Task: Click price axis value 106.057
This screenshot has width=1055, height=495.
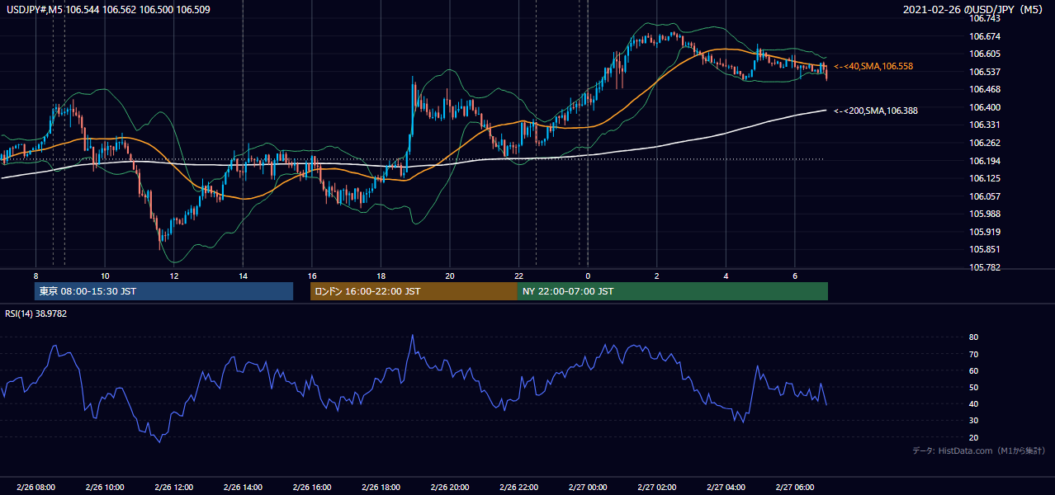Action: (985, 196)
